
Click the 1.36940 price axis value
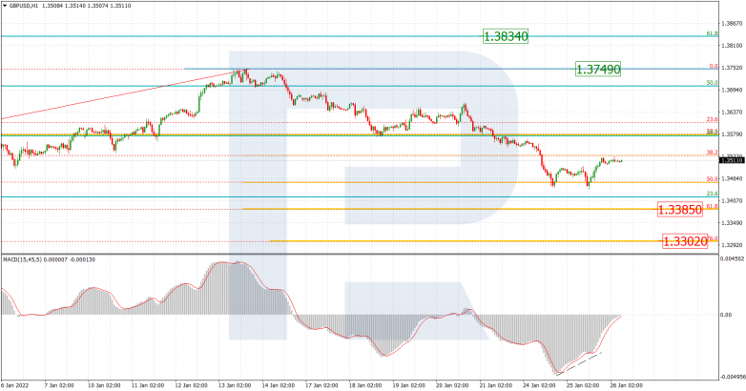pos(732,90)
